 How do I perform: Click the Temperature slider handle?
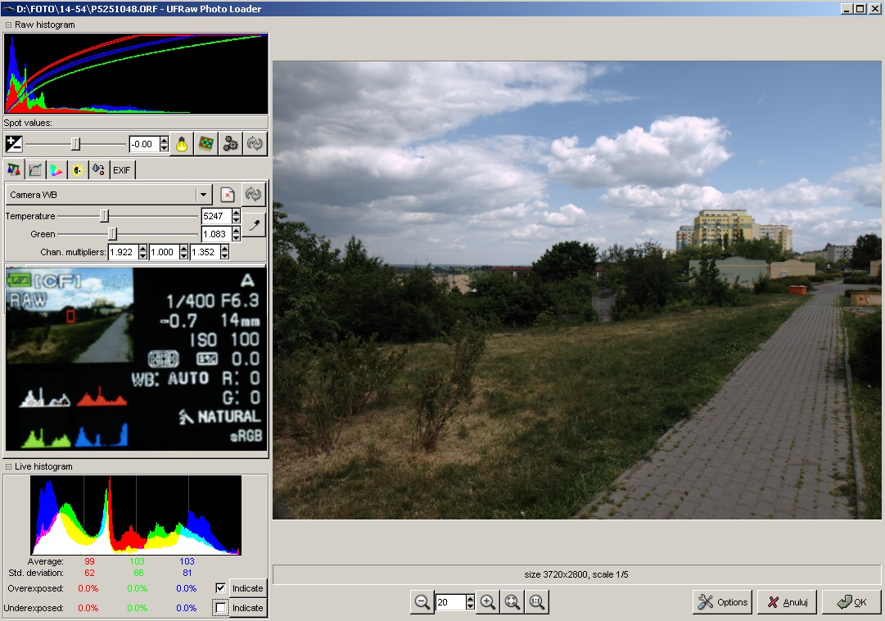click(x=104, y=216)
